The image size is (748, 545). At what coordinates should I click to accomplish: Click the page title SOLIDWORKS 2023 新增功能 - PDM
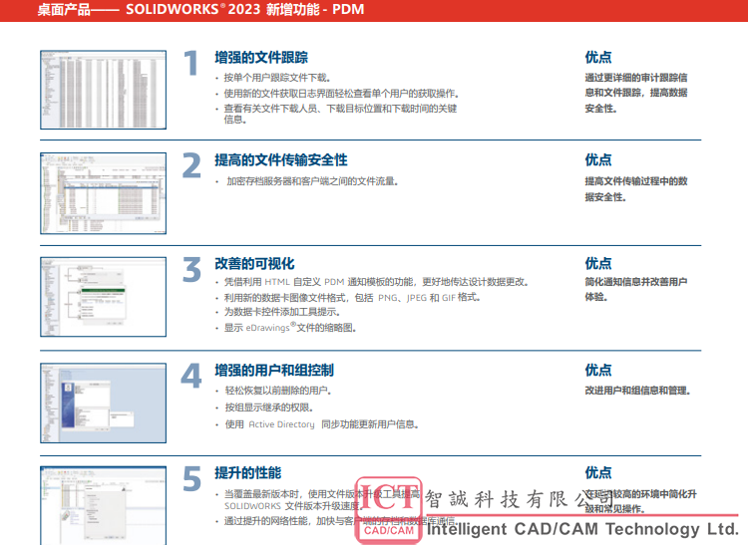coord(244,10)
